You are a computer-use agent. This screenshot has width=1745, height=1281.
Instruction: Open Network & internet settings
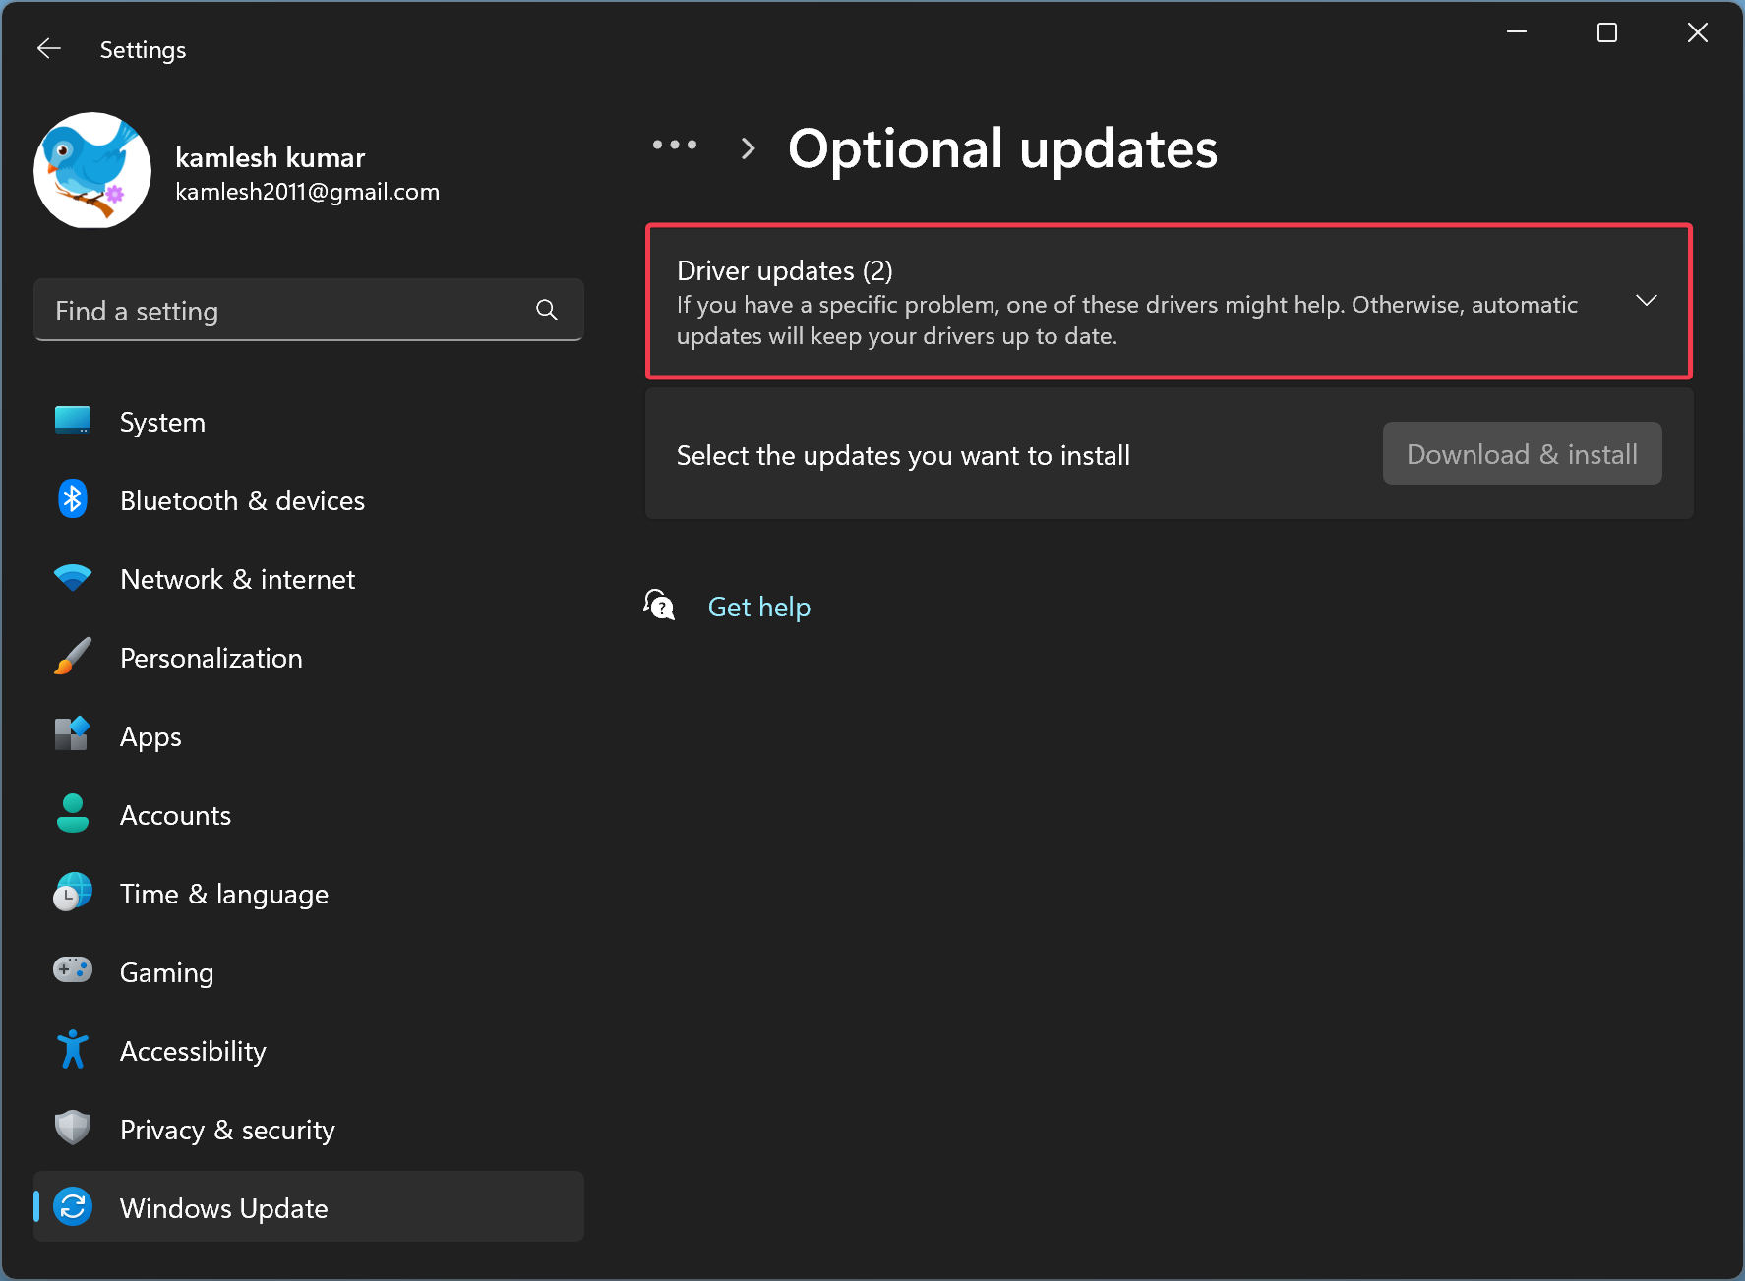(308, 579)
